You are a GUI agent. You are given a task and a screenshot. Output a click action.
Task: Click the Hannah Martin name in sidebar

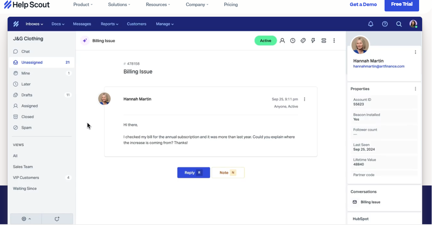pos(368,61)
